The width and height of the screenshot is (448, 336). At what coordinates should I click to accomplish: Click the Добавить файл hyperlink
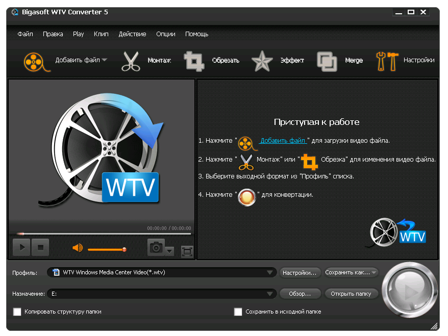[283, 140]
